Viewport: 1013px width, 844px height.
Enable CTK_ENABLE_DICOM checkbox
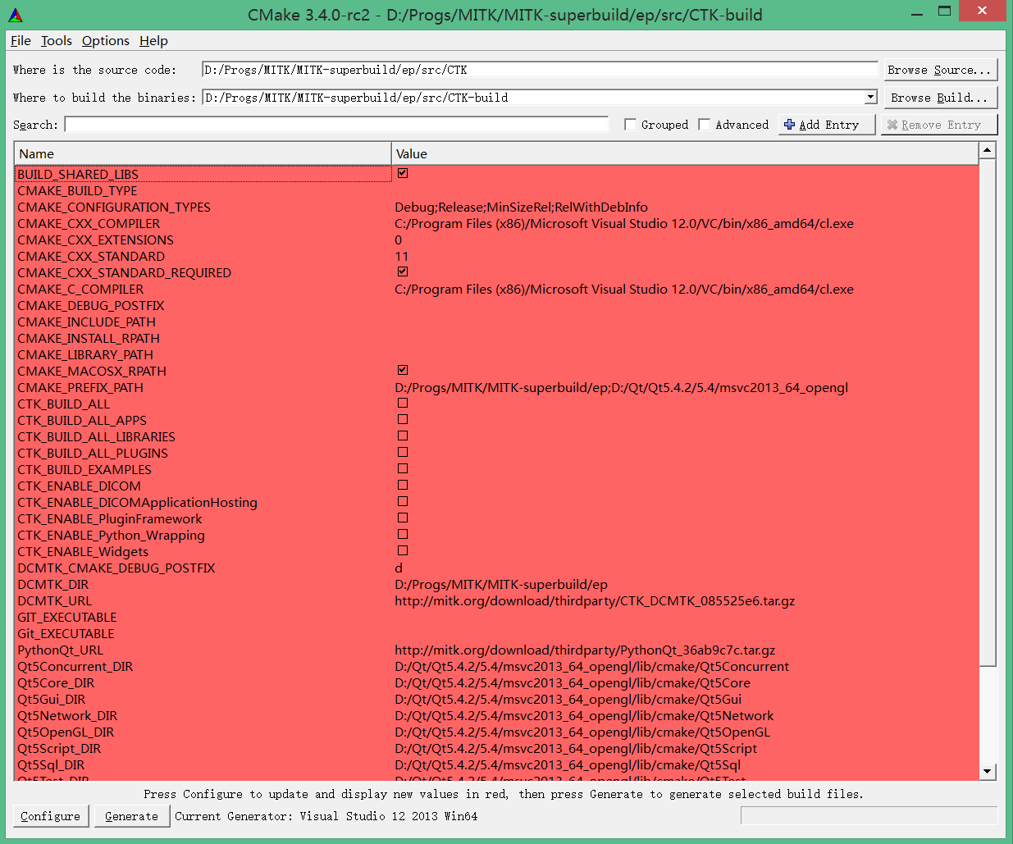pyautogui.click(x=403, y=485)
